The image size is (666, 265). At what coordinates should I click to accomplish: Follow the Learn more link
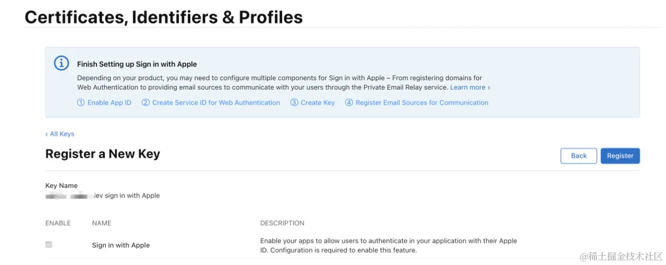(469, 87)
